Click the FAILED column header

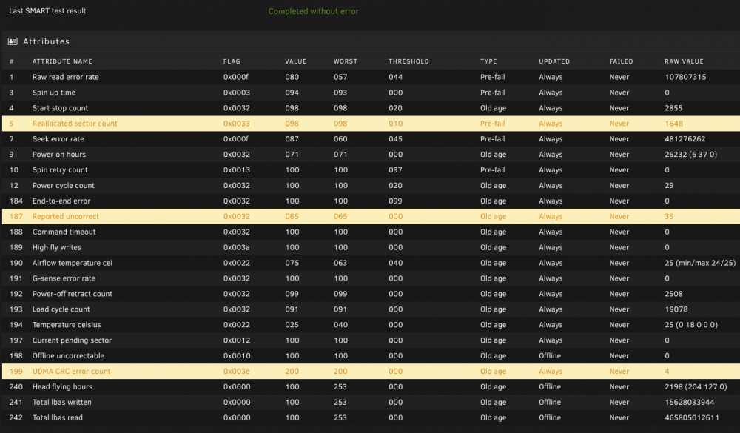point(621,61)
